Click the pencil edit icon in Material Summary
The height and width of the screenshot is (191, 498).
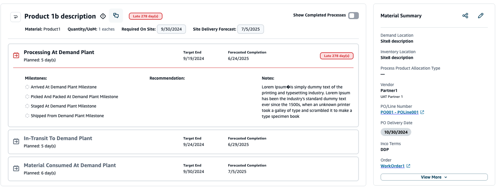(x=480, y=16)
